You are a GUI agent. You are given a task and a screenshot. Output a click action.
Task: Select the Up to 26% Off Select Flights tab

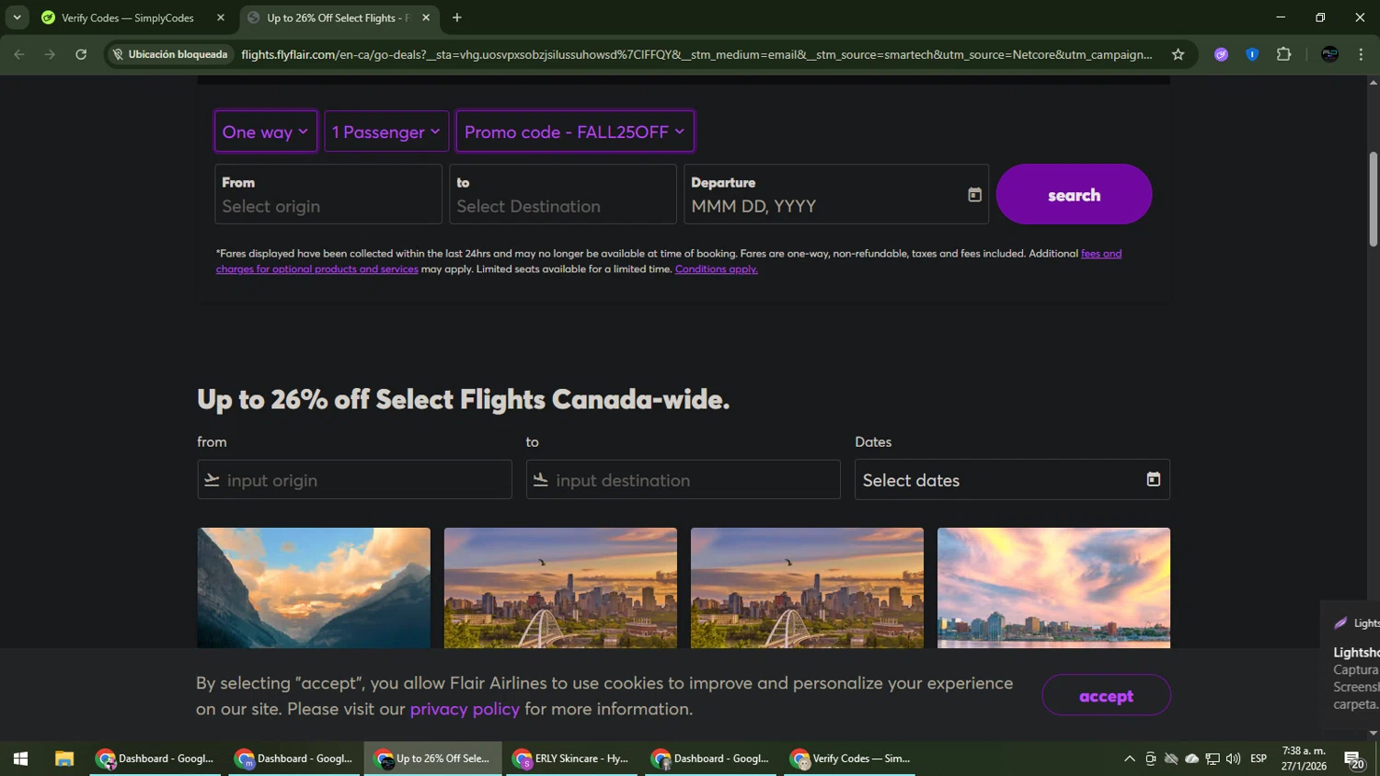(339, 17)
